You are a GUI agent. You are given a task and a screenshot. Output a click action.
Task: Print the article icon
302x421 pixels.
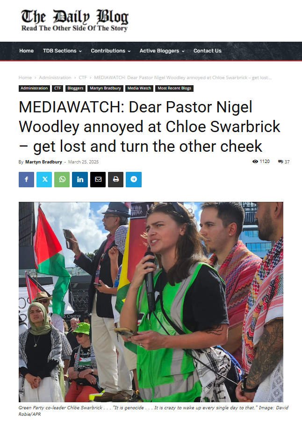click(116, 179)
